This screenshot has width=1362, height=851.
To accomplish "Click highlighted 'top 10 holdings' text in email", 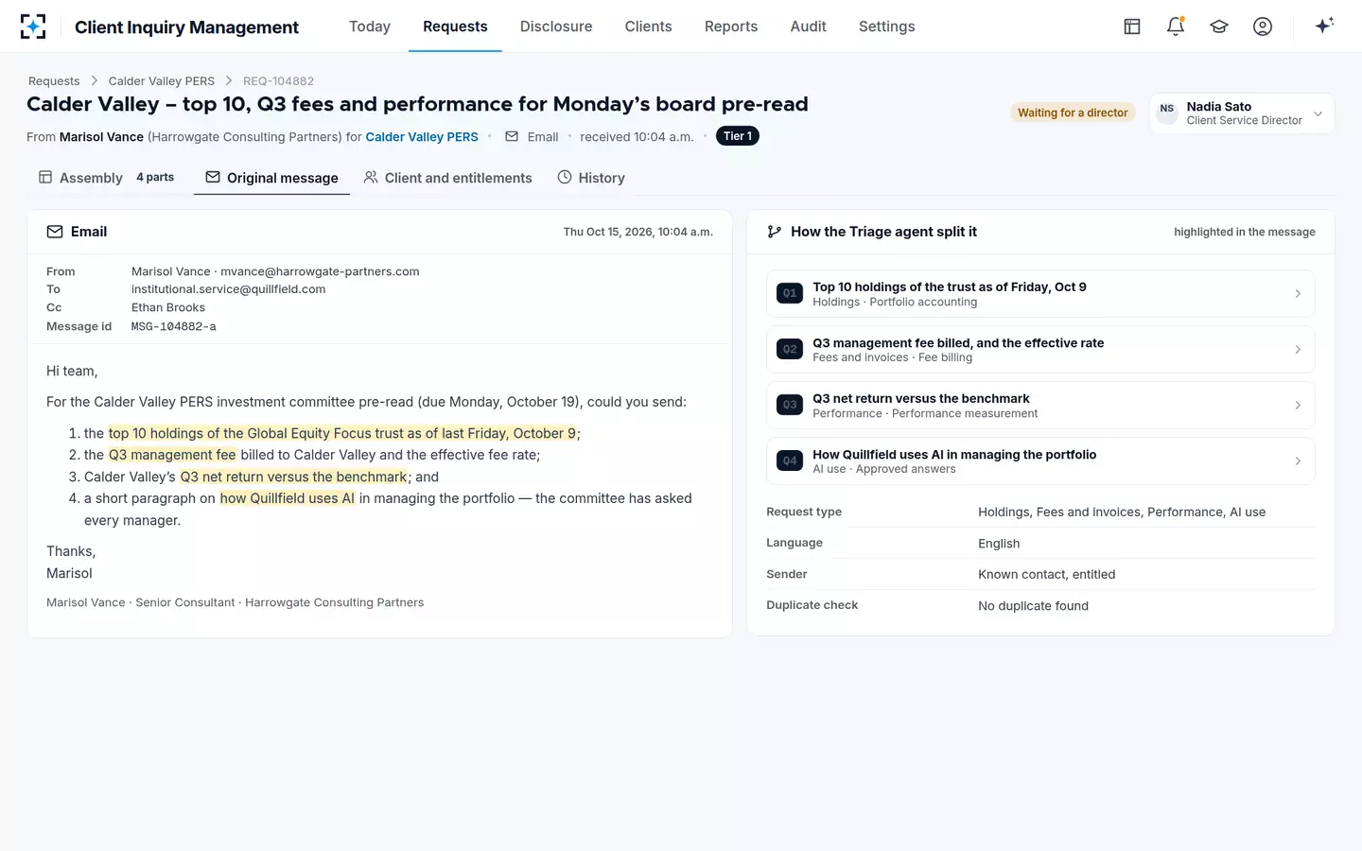I will click(x=341, y=433).
